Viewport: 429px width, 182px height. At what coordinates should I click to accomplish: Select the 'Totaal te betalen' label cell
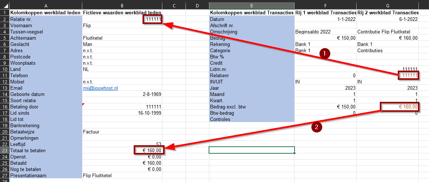(x=46, y=150)
